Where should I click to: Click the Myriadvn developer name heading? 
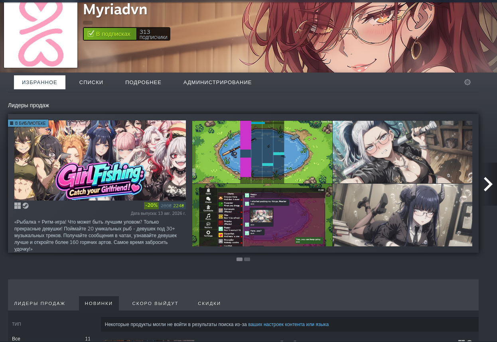tap(115, 9)
